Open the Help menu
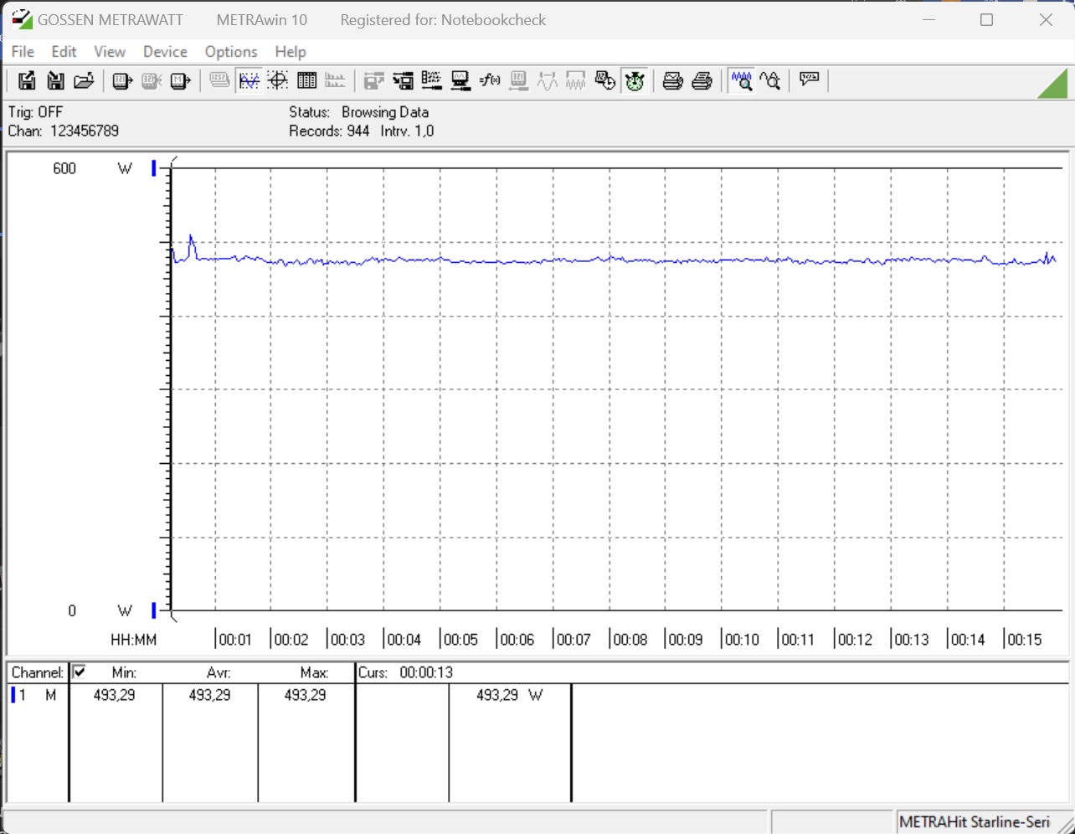 click(x=291, y=52)
